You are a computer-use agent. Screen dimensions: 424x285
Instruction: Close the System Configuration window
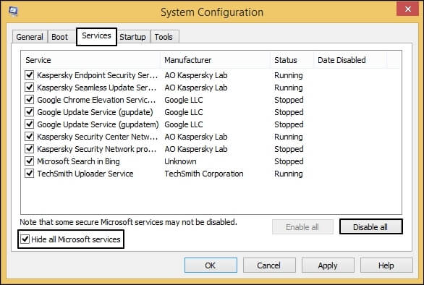pyautogui.click(x=408, y=9)
